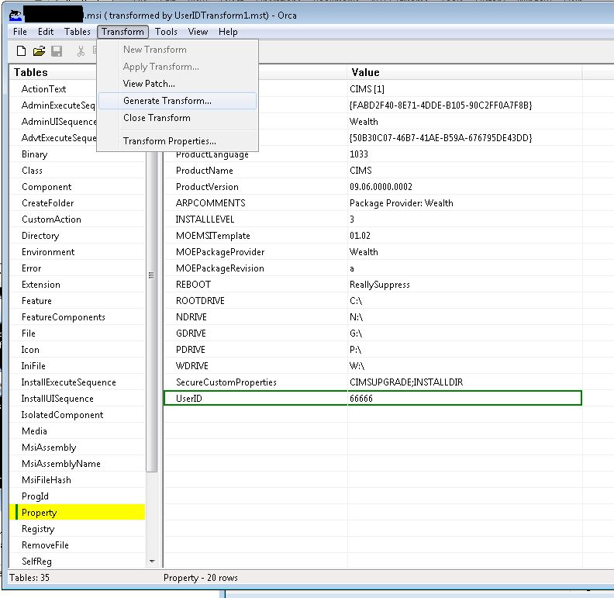
Task: Select the Component table
Action: (47, 187)
